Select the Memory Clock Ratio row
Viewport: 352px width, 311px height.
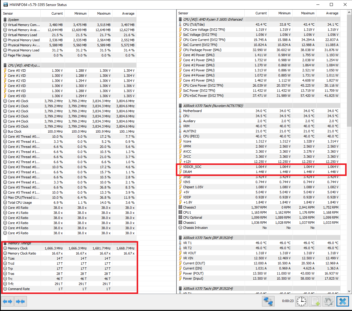[x=69, y=253]
